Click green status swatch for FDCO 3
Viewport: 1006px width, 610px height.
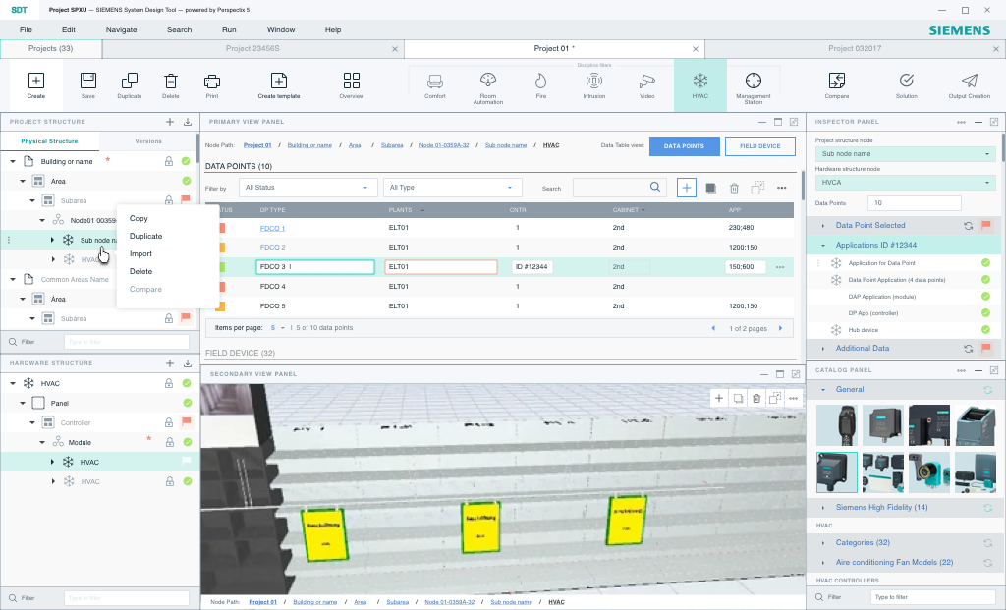tap(221, 267)
